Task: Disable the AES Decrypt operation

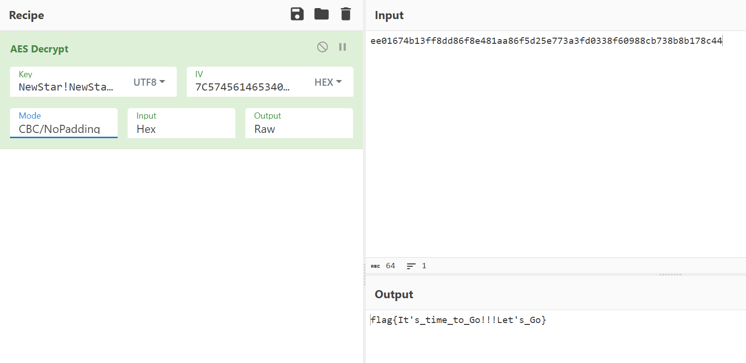Action: [x=323, y=47]
